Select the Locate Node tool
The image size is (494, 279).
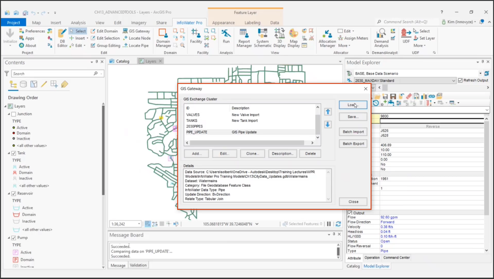pos(137,38)
